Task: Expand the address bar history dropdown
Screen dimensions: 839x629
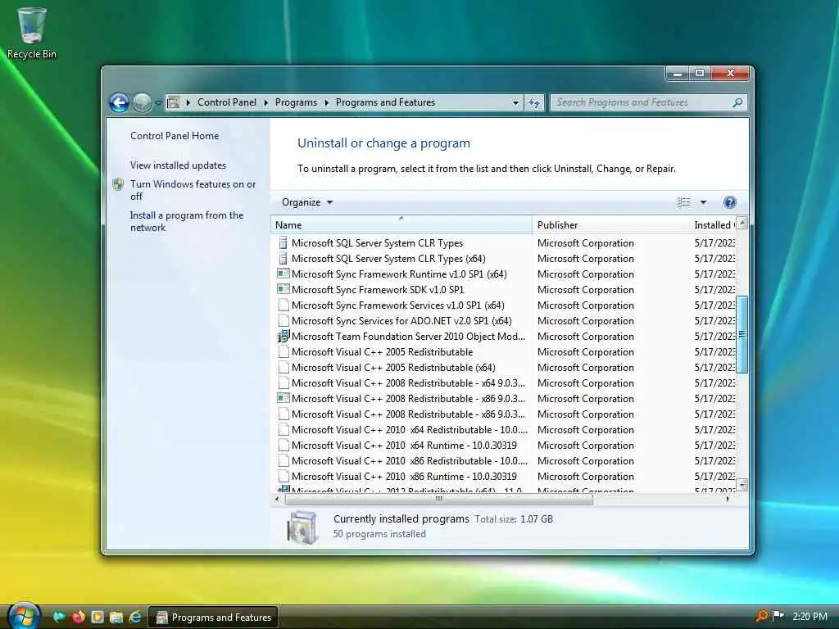Action: [x=515, y=102]
